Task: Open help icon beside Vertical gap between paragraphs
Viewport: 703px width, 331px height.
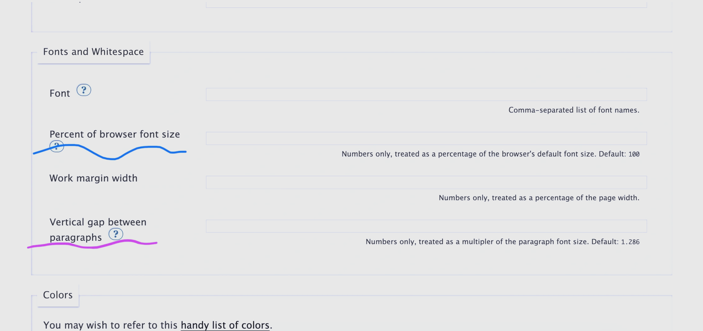Action: pyautogui.click(x=116, y=234)
